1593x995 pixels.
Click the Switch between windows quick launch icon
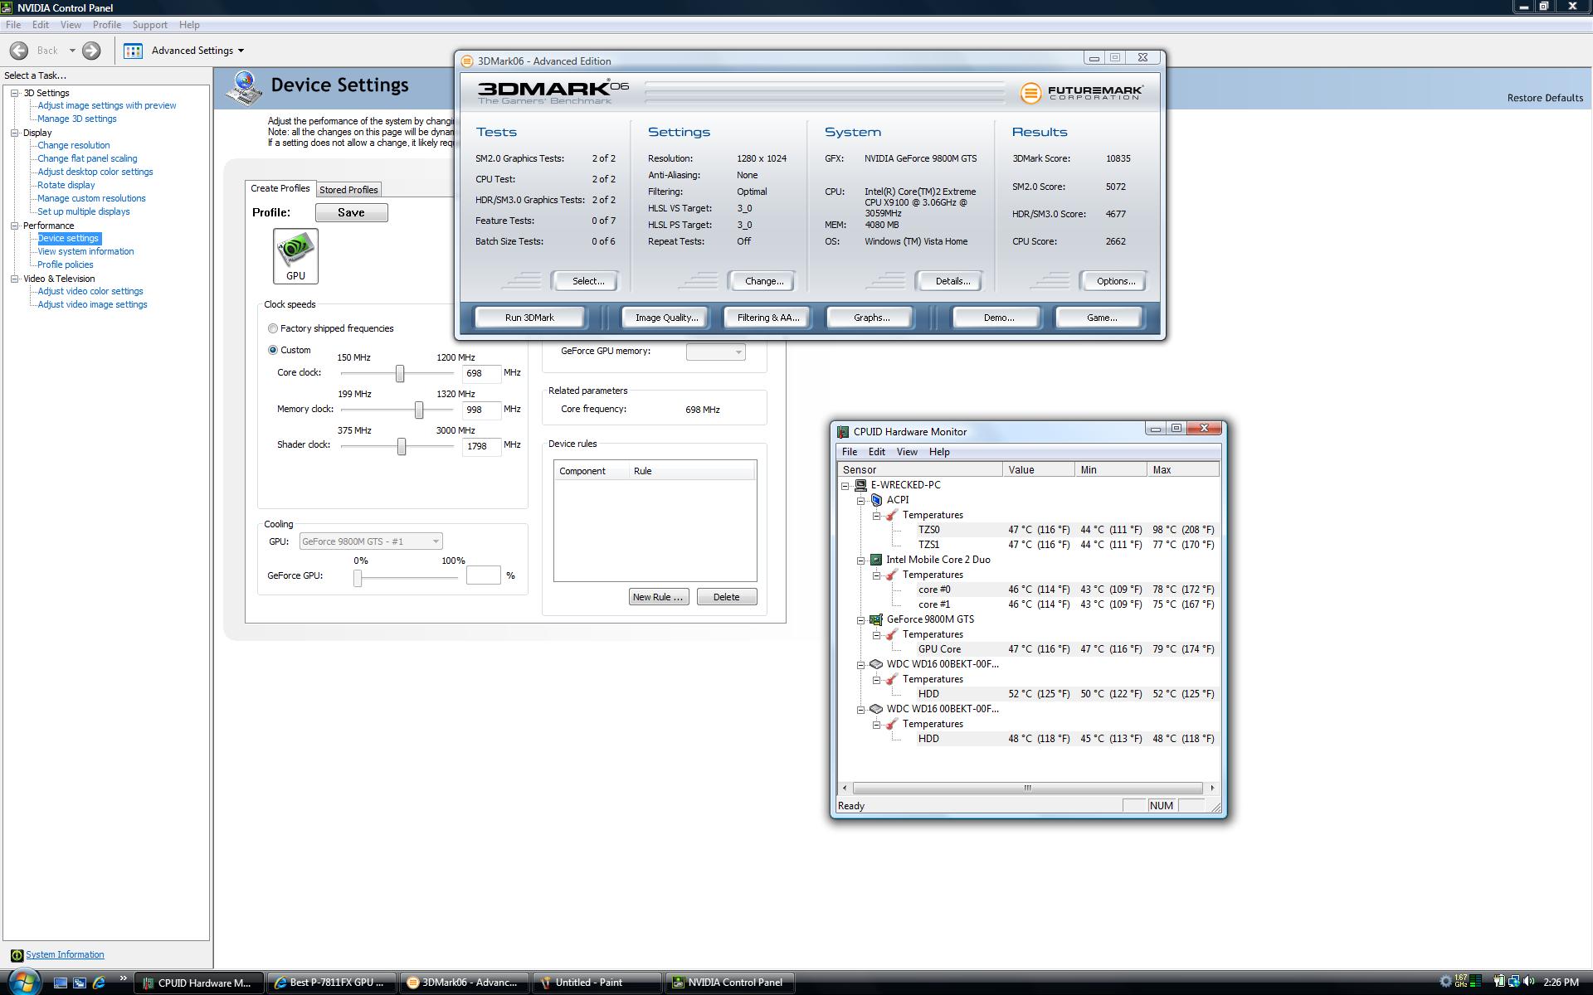80,983
